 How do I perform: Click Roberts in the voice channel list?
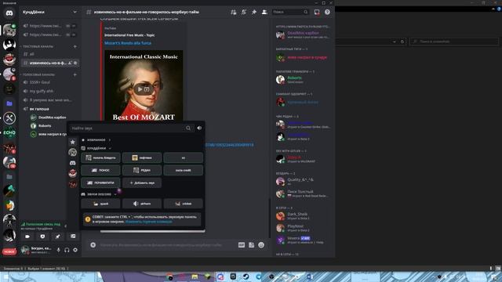[x=45, y=125]
